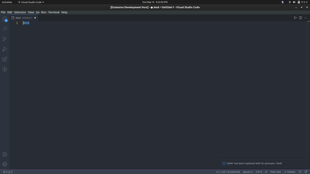Click the Ln 1, Col 1 cursor position
This screenshot has height=174, width=310.
[228, 172]
